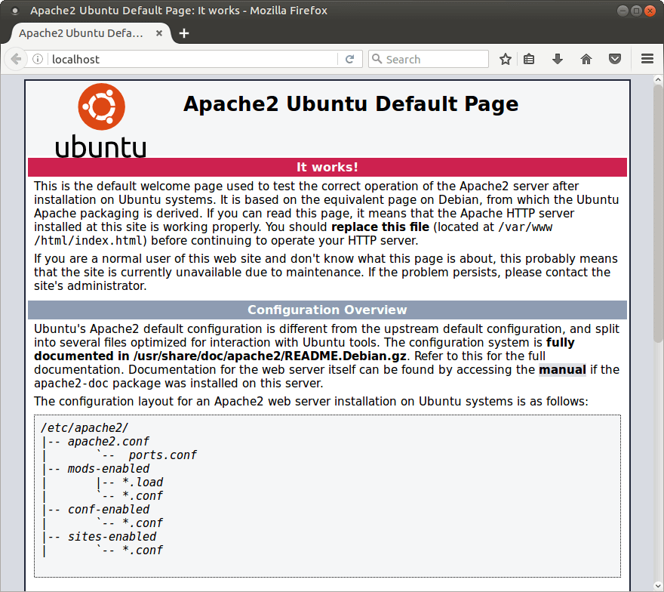Open a new tab with the plus button

pyautogui.click(x=184, y=33)
